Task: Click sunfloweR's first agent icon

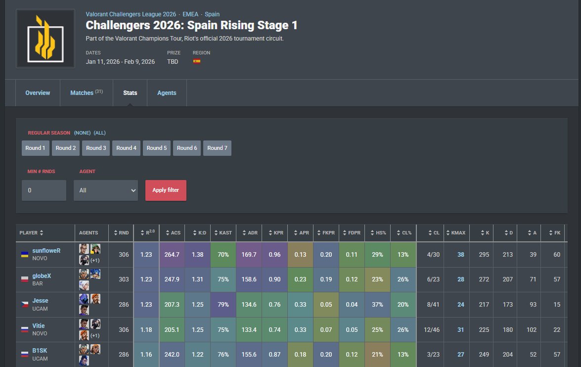Action: tap(84, 249)
